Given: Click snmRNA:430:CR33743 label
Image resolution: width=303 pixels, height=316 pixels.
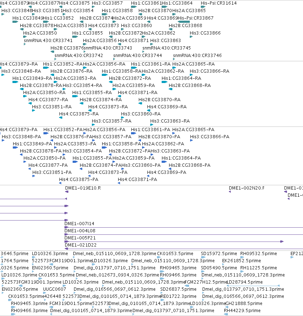Looking at the screenshot, I should click(108, 48).
